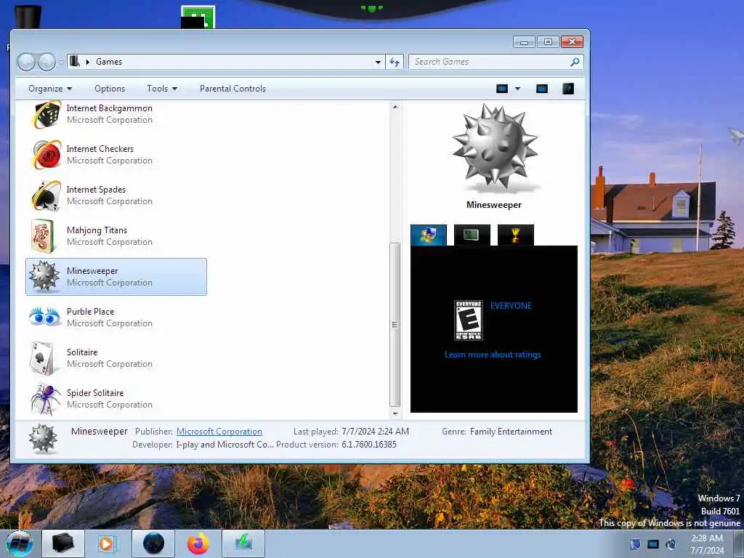
Task: Click the ESRB E rating badge
Action: pos(469,320)
